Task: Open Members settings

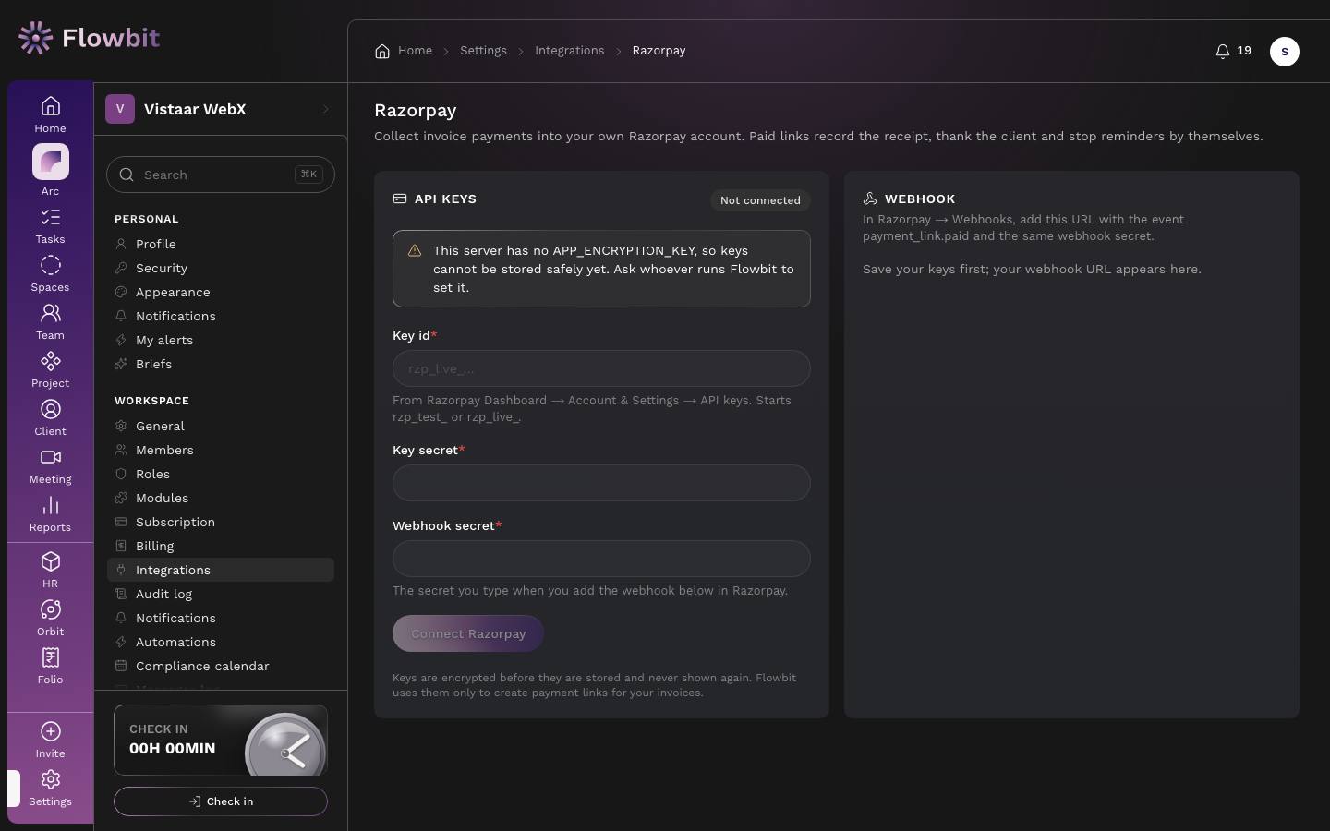Action: (x=221, y=450)
